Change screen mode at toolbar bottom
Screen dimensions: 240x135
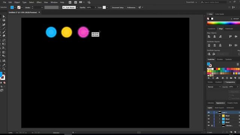coord(1,90)
